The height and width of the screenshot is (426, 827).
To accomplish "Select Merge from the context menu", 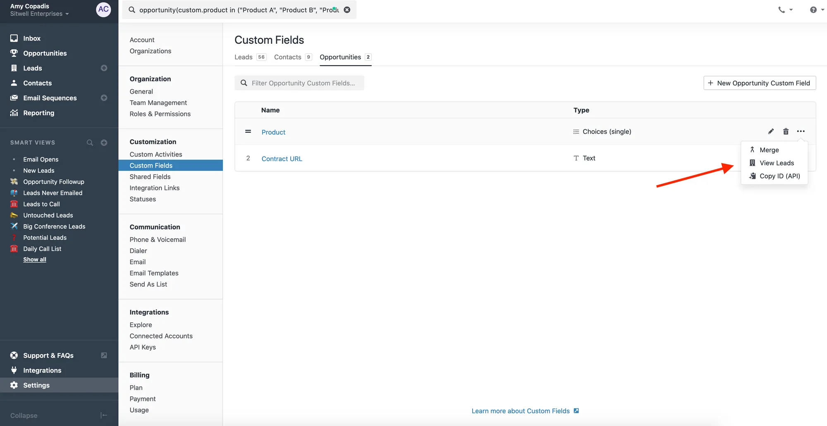I will tap(769, 150).
